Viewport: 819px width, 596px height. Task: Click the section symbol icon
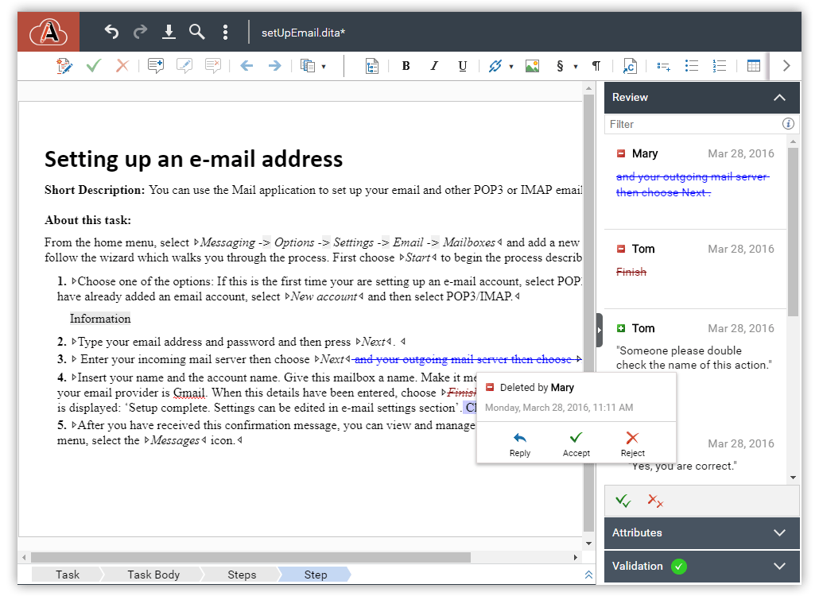tap(560, 66)
